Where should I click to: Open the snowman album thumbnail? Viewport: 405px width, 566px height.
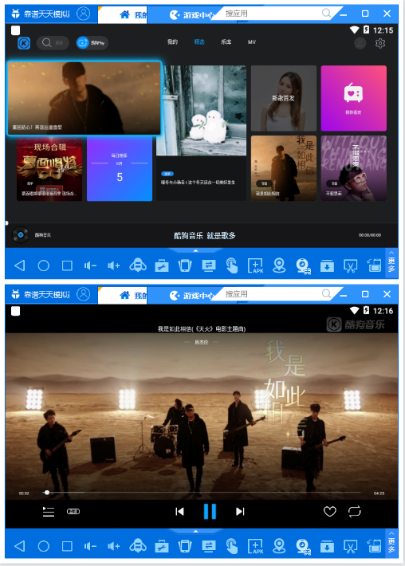click(201, 110)
